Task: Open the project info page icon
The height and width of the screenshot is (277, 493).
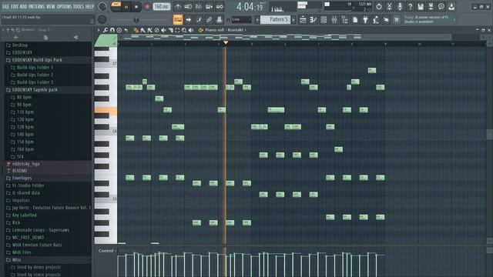Action: [x=355, y=20]
